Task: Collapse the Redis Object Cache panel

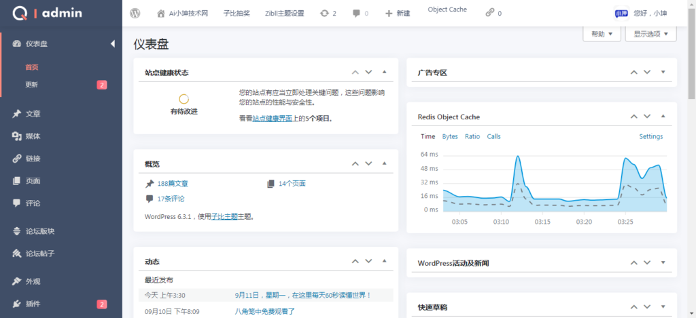Action: click(663, 117)
